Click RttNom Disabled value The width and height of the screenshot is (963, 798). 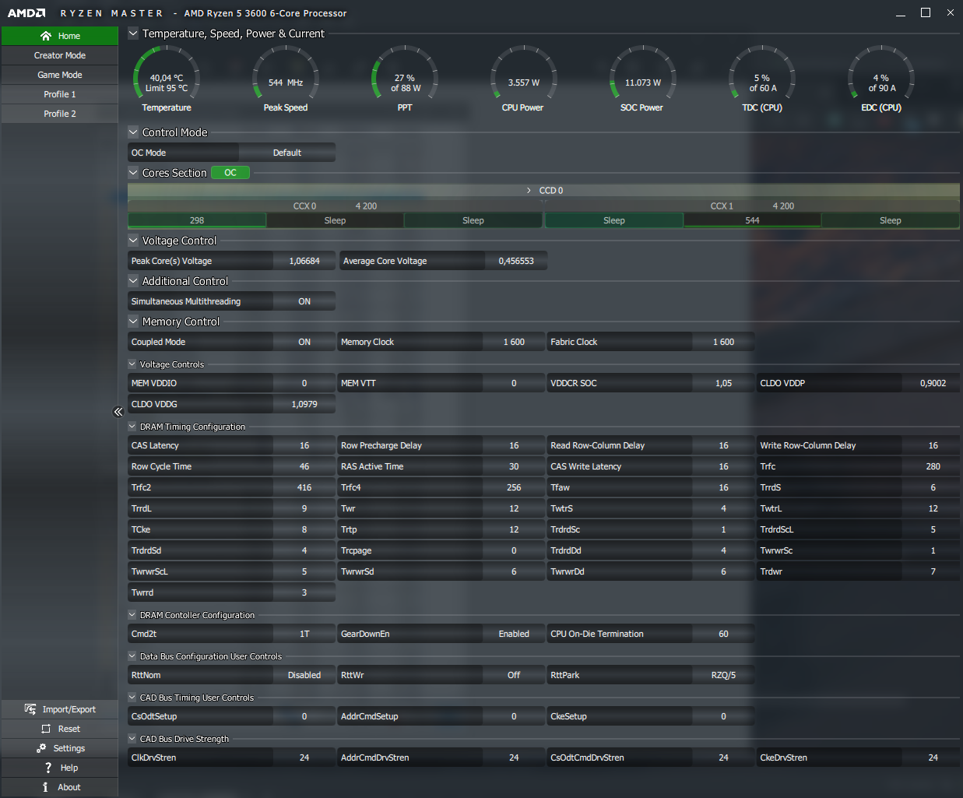pyautogui.click(x=304, y=675)
